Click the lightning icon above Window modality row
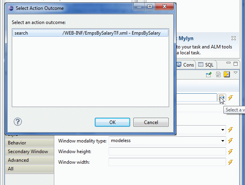This screenshot has height=185, width=245. click(x=230, y=129)
